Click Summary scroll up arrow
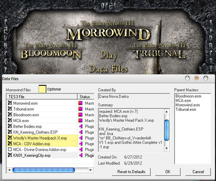Screen dimensions: 216x181 tap(166, 112)
